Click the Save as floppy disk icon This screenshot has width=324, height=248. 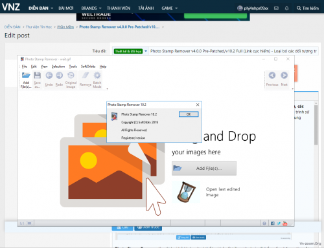pyautogui.click(x=38, y=76)
